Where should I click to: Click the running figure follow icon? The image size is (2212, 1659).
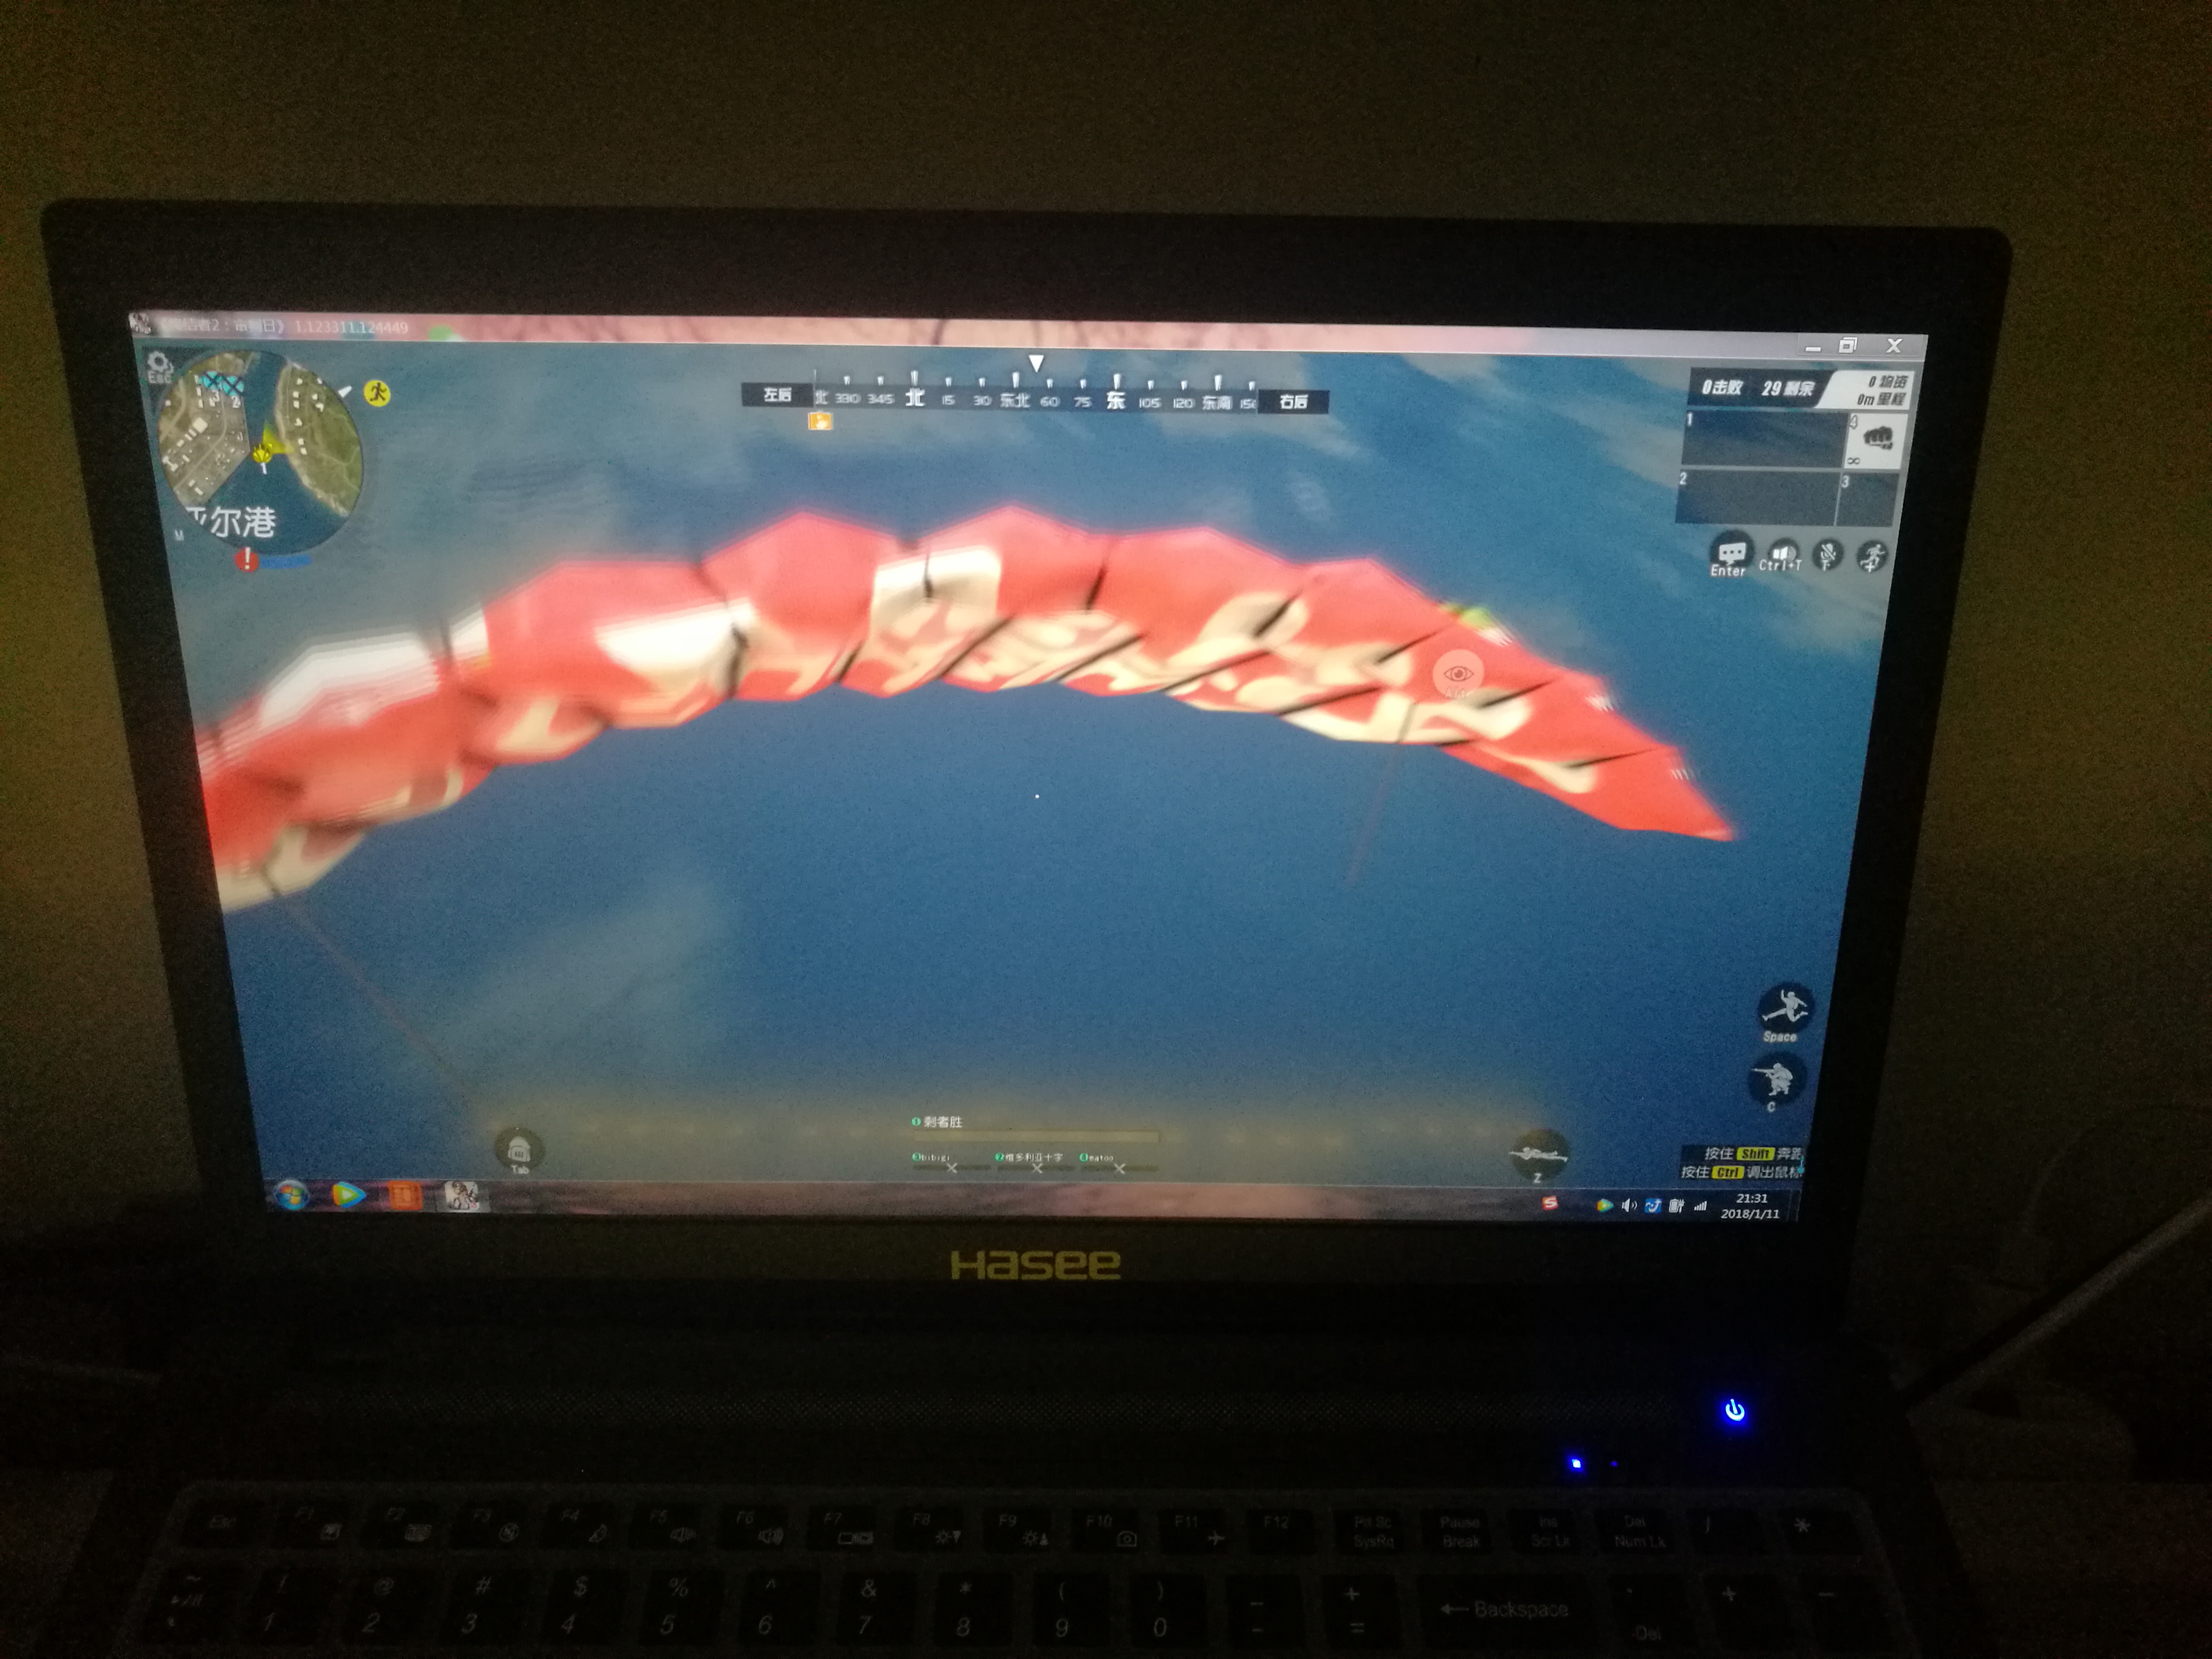click(1873, 556)
